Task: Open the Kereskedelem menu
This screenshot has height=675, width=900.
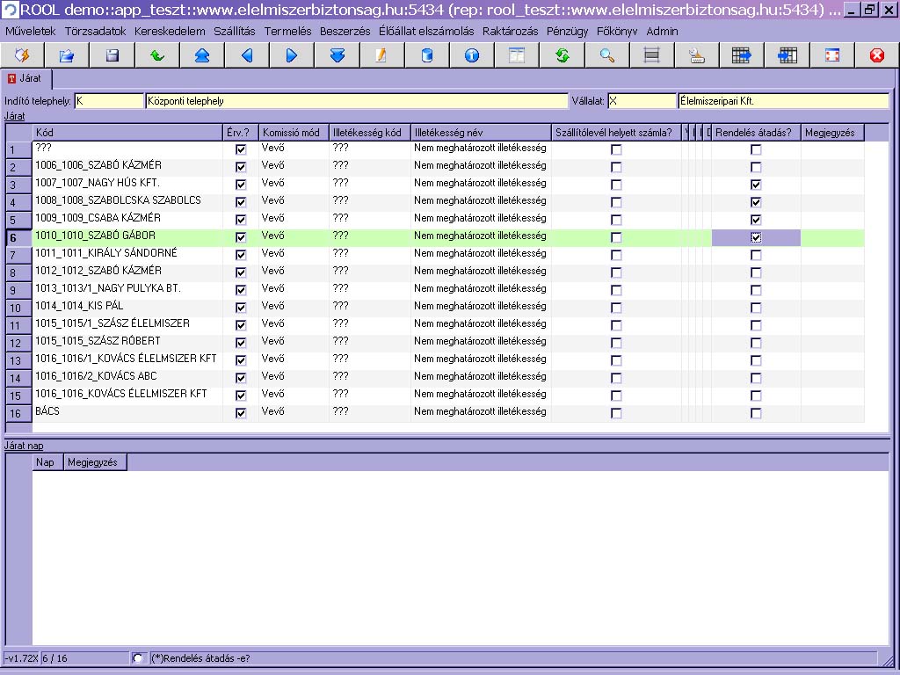Action: click(170, 31)
